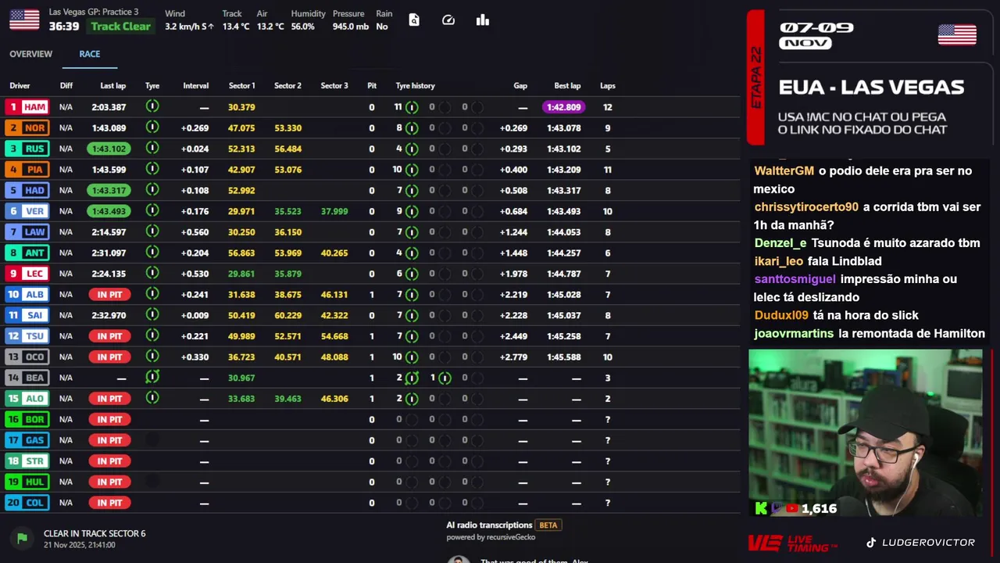
Task: Click RUS's green last lap 1:43.102
Action: click(x=109, y=149)
